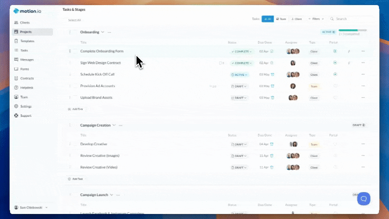Screen dimensions: 389x219
Task: Change status of Complete Onboarding Form
Action: [x=242, y=52]
